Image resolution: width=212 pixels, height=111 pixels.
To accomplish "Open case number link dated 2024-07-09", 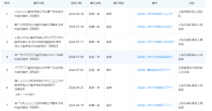I will point(155,57).
